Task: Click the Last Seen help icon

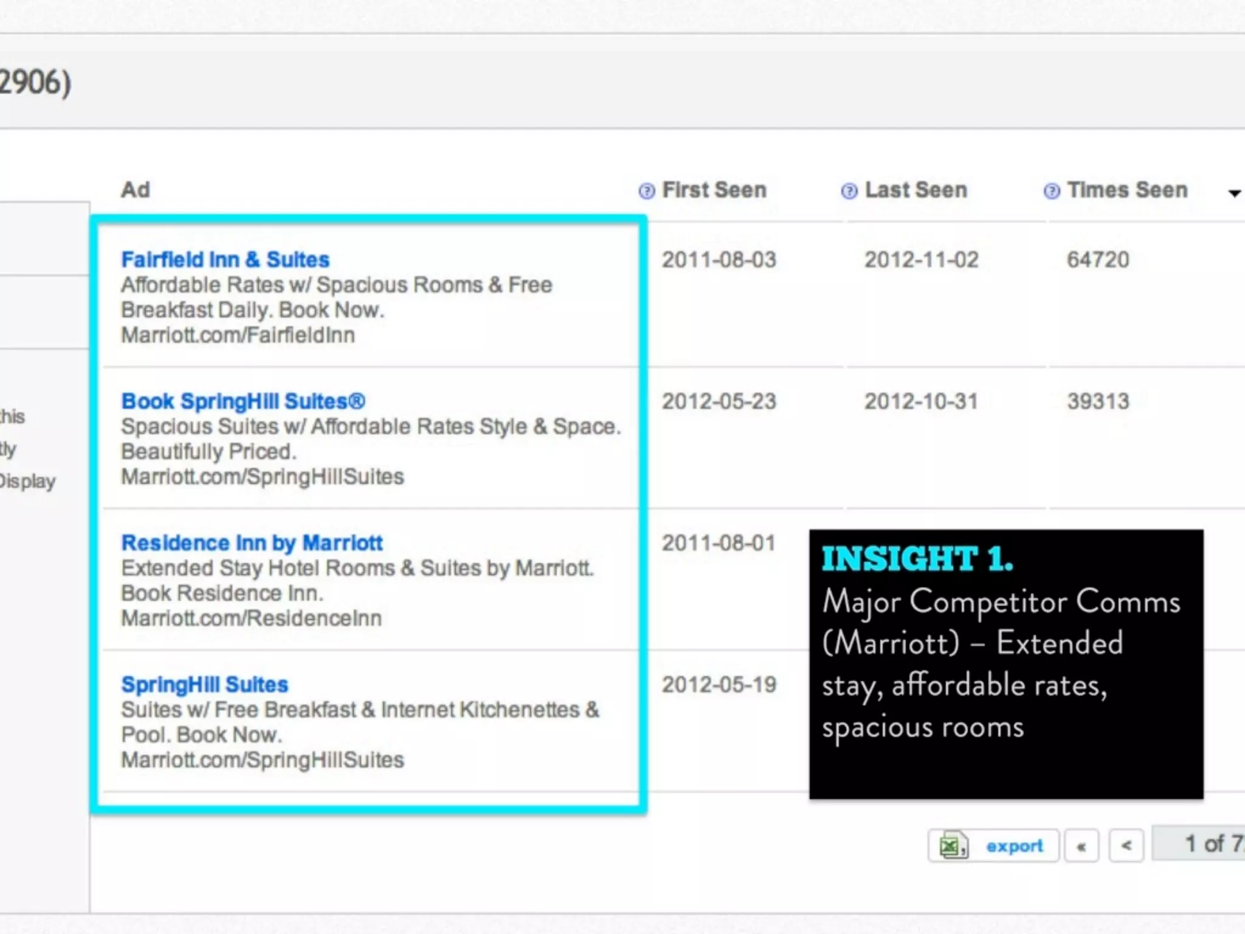Action: point(849,191)
